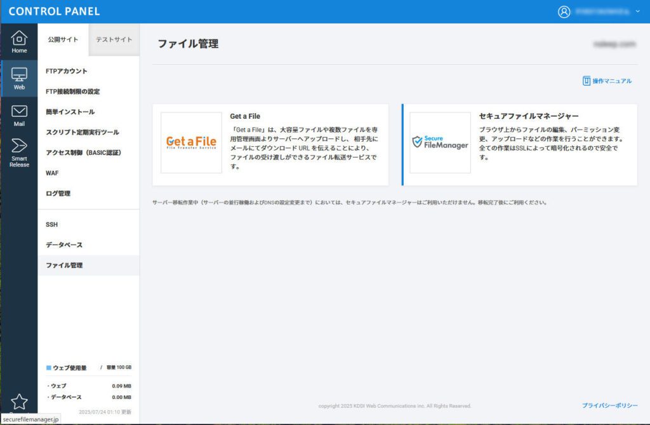Click the ファイル管理 page heading
650x425 pixels.
point(188,44)
